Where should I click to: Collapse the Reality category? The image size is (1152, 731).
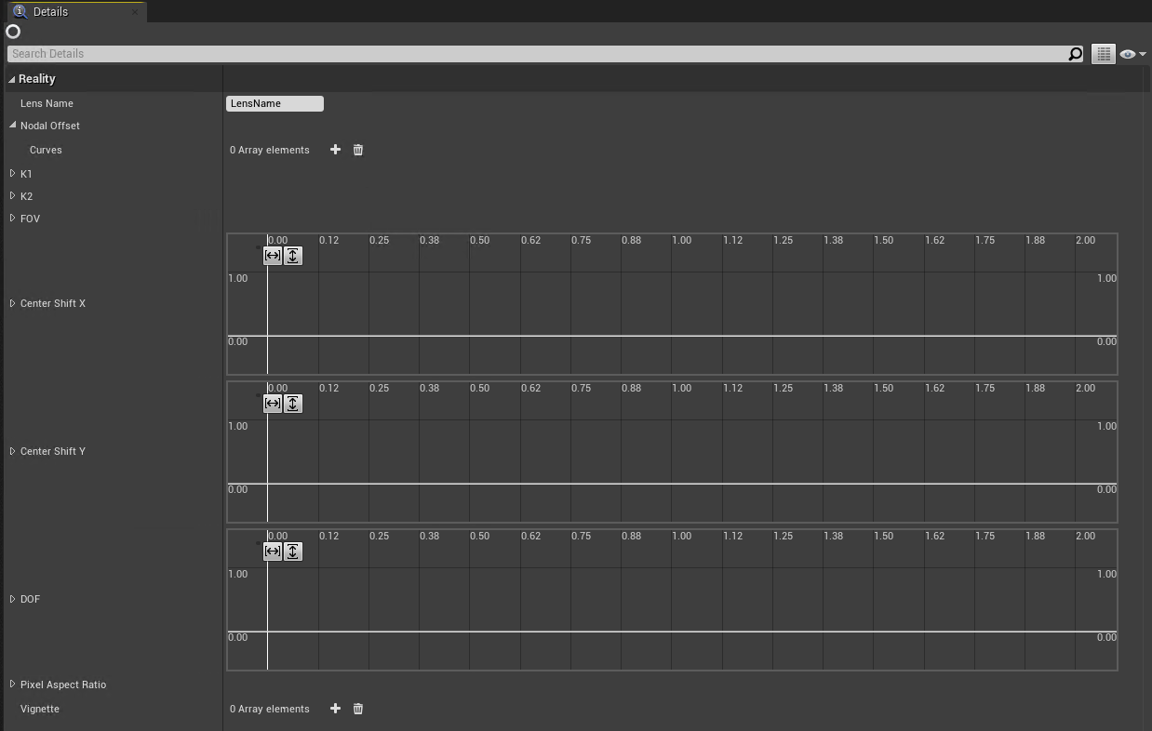[x=12, y=79]
